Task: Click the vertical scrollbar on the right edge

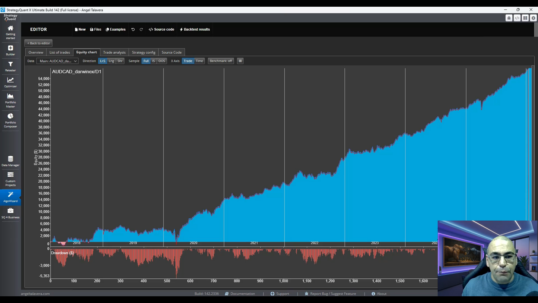Action: coord(536,29)
